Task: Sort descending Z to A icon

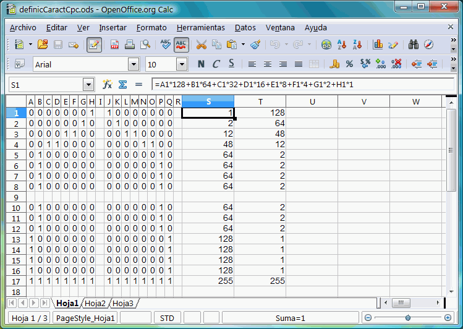Action: 357,45
